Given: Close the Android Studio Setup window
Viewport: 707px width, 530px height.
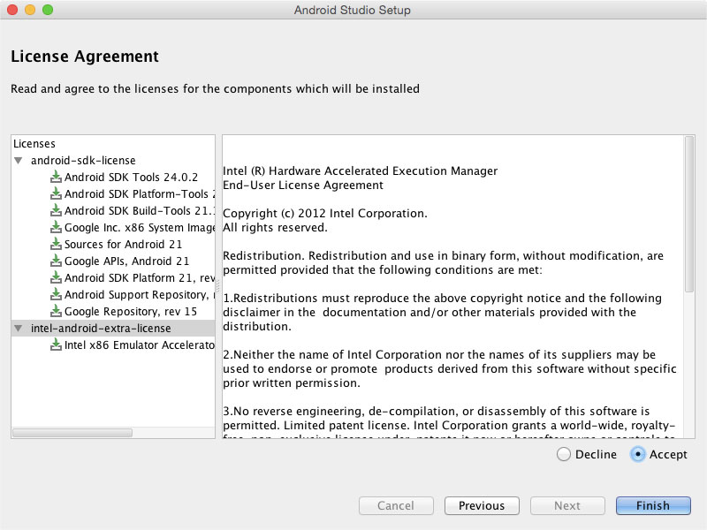Looking at the screenshot, I should pos(12,10).
